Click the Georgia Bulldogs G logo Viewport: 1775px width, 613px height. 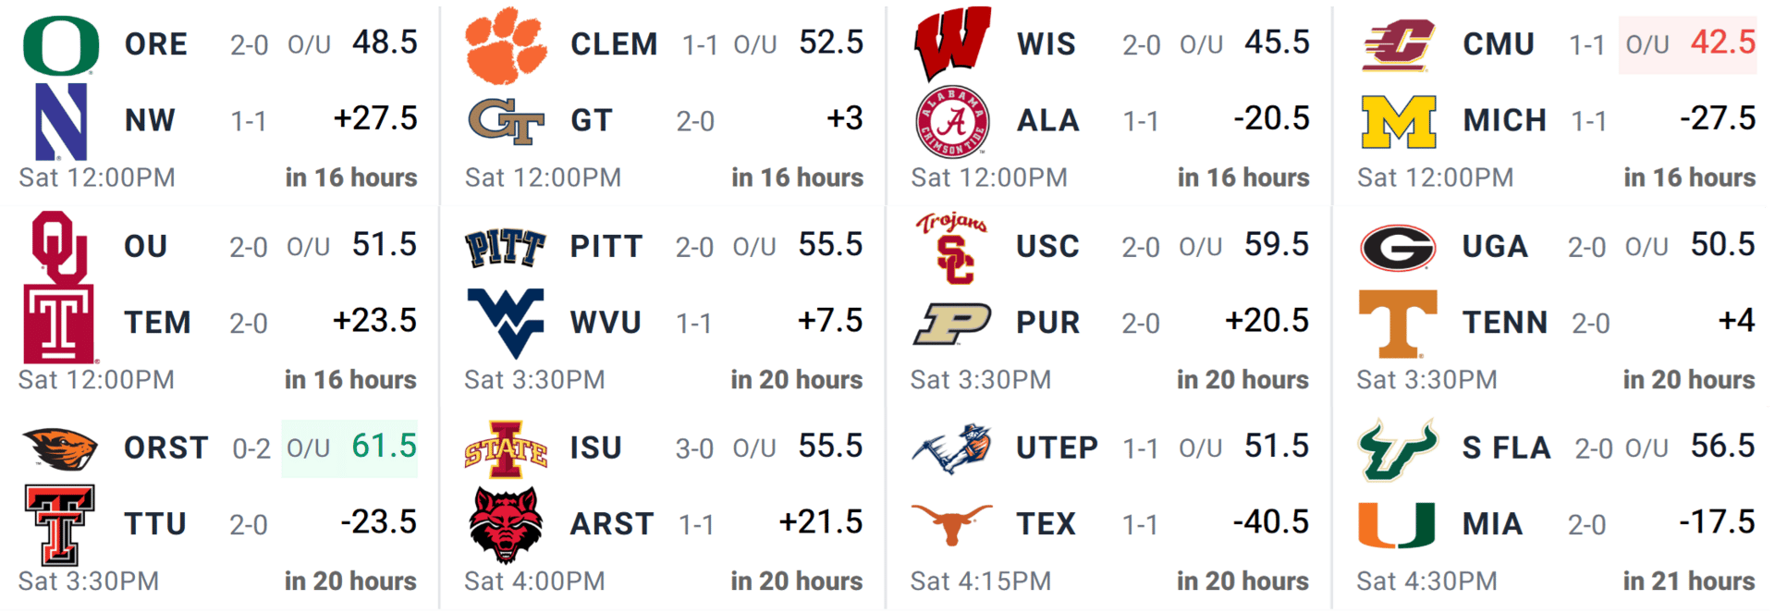pyautogui.click(x=1398, y=248)
